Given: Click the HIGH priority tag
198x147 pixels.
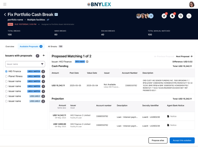Looking at the screenshot, I should click(10, 24).
